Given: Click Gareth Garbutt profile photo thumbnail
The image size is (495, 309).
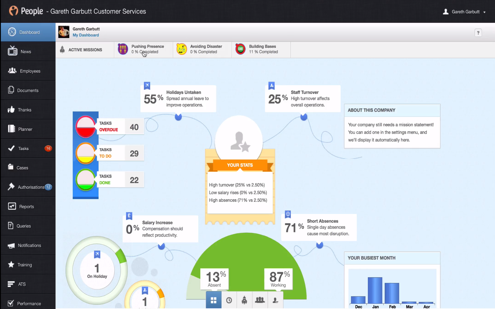Looking at the screenshot, I should [x=64, y=32].
